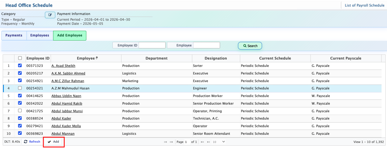The width and height of the screenshot is (387, 148).
Task: Go to last page pager icon
Action: [209, 142]
